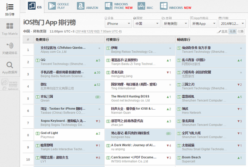248x167 pixels.
Task: Toggle the 付费 highlight button
Action: pos(240,31)
